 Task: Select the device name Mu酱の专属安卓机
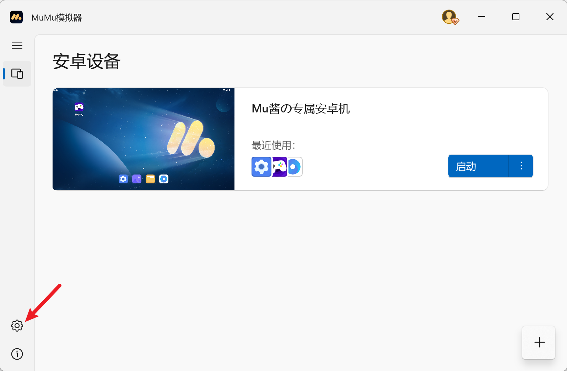click(301, 109)
